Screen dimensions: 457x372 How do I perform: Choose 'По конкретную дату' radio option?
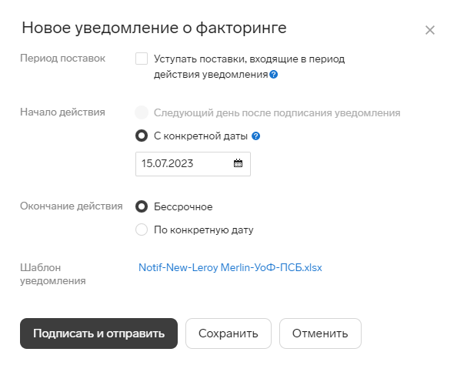(142, 230)
